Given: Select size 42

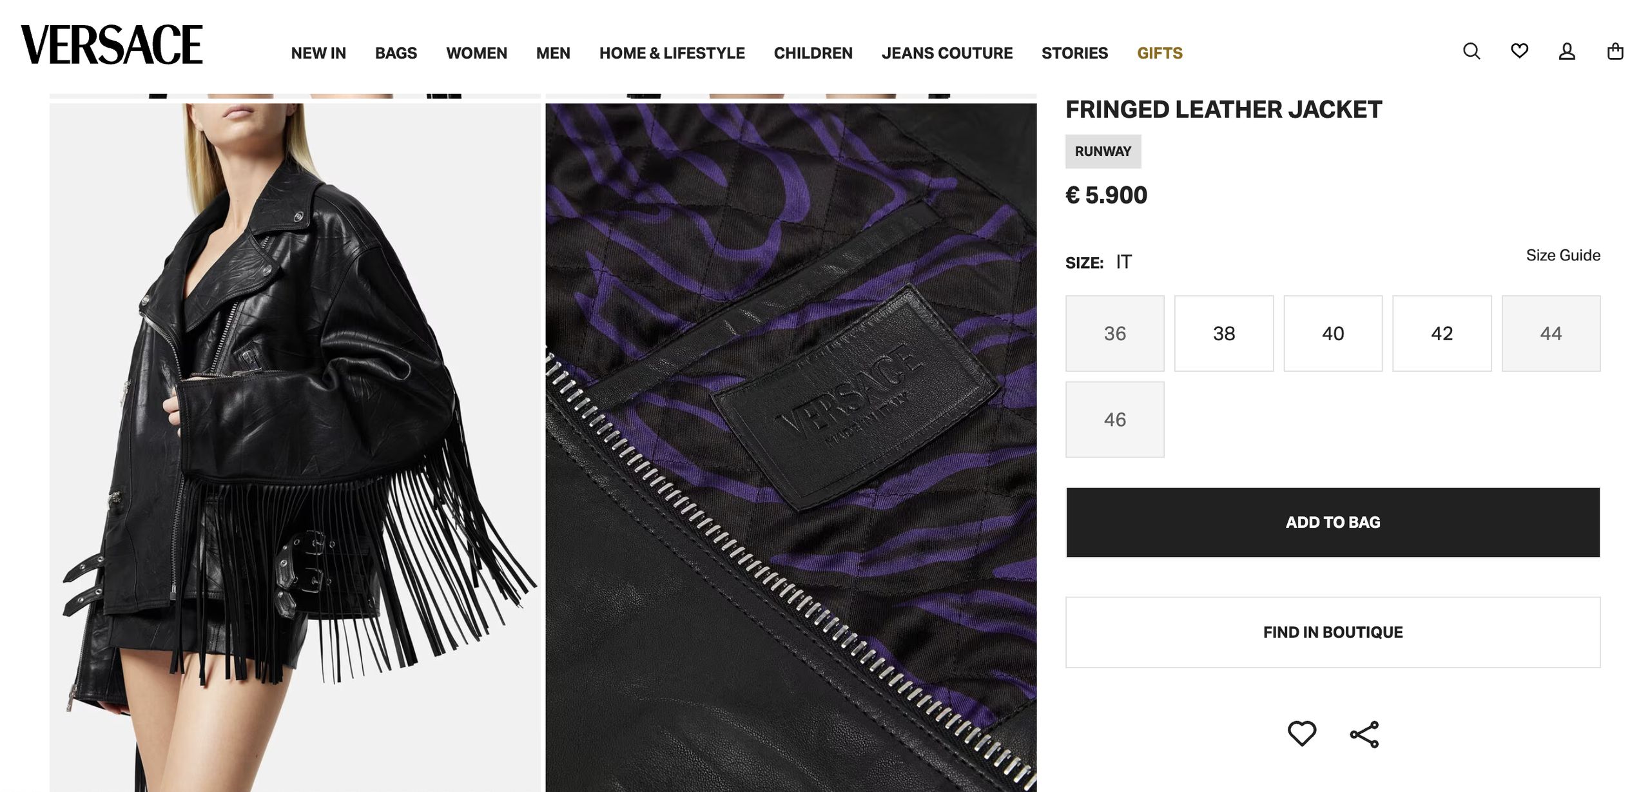Looking at the screenshot, I should (1442, 333).
